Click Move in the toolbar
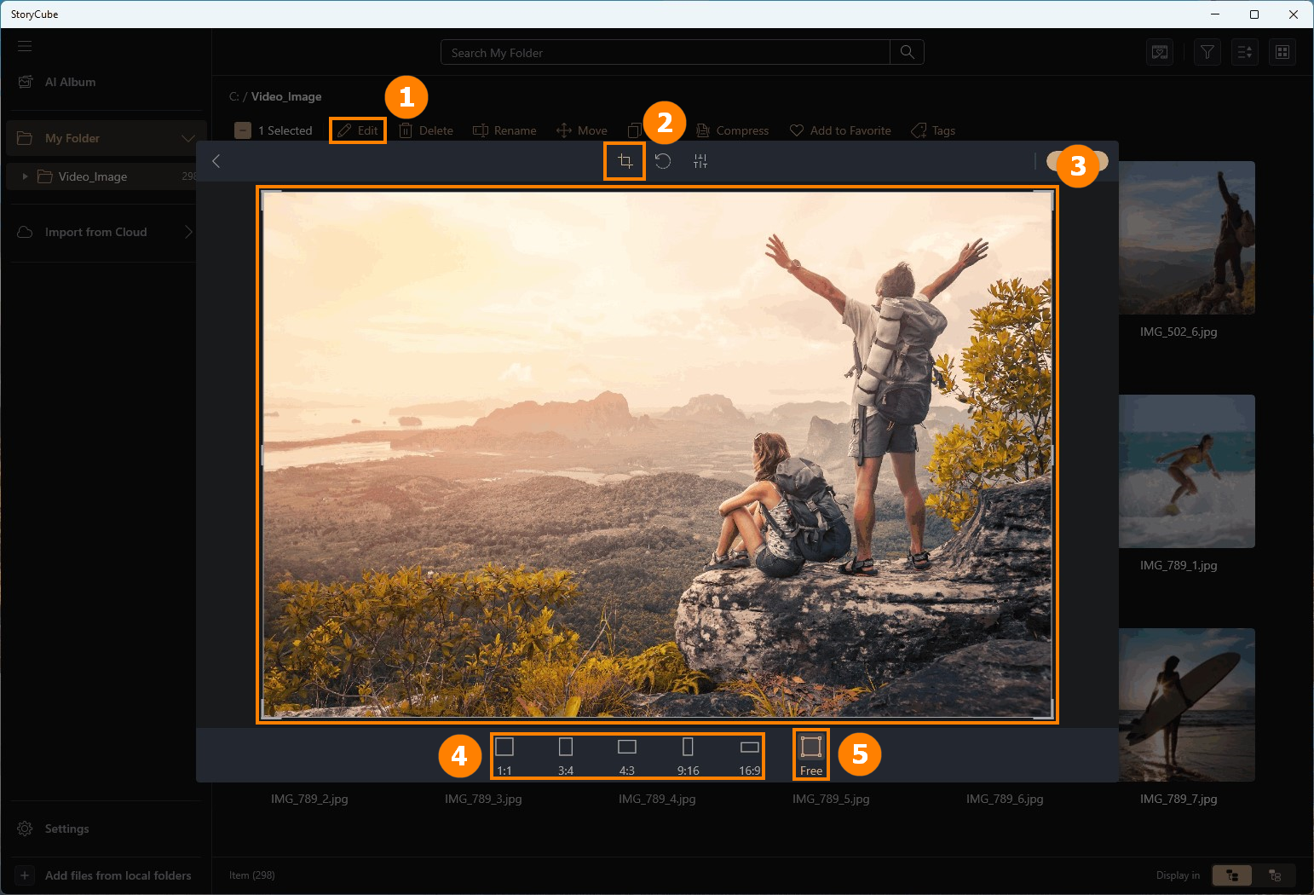 point(582,130)
